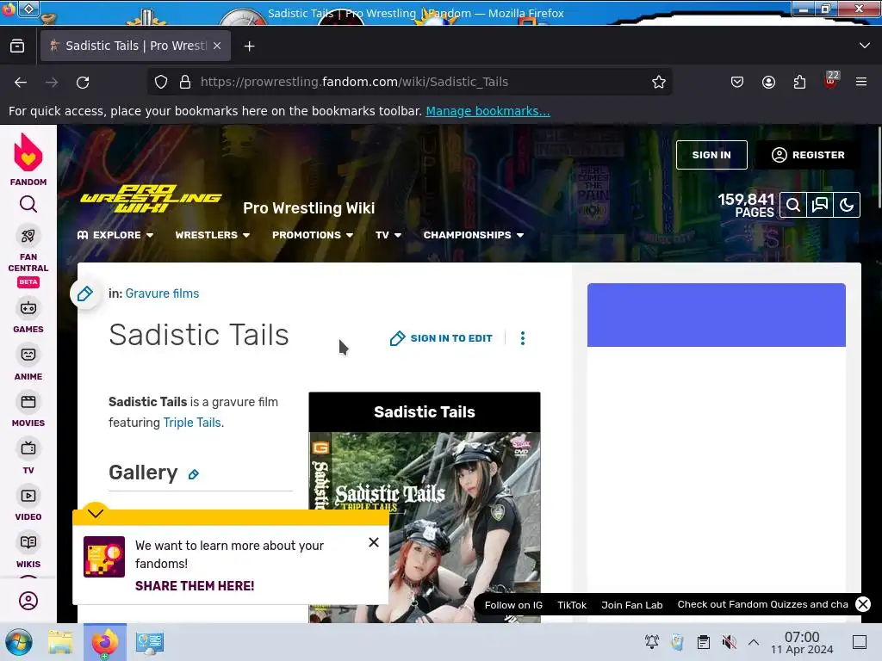Viewport: 882px width, 661px height.
Task: Collapse the yellow fandom survey banner
Action: [96, 513]
